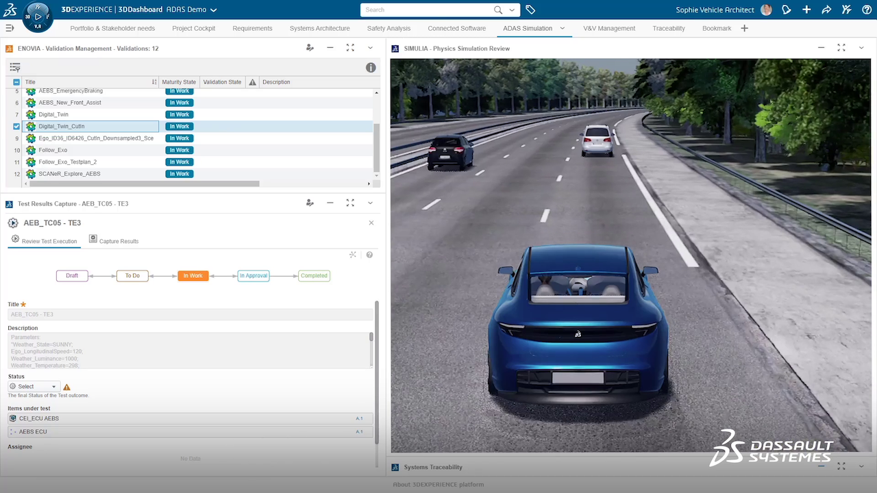Click share icon in ENOVIA Validation widget
This screenshot has width=877, height=493.
point(310,48)
